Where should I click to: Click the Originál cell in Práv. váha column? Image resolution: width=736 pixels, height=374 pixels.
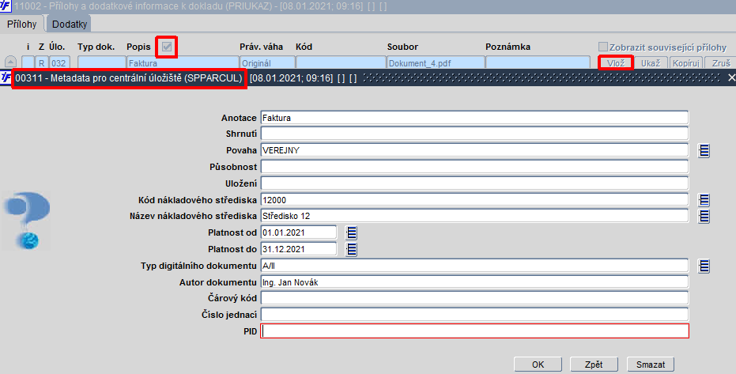coord(267,63)
